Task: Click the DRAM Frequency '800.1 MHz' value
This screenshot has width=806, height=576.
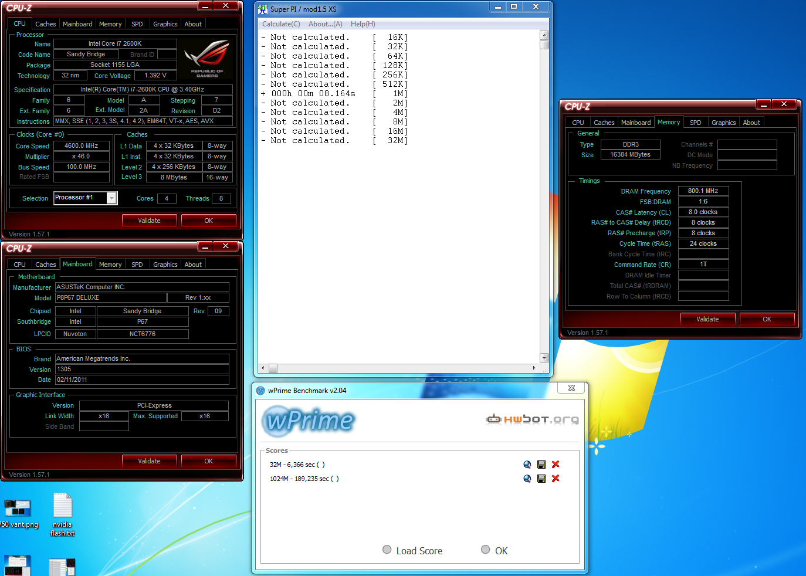Action: (x=703, y=191)
